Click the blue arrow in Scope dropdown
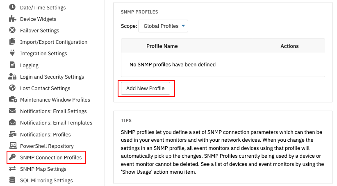The height and width of the screenshot is (186, 337). click(x=183, y=26)
